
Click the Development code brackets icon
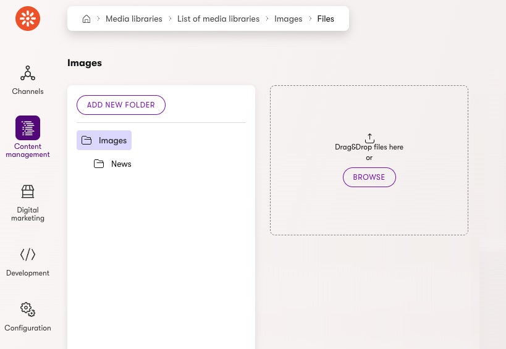coord(28,254)
